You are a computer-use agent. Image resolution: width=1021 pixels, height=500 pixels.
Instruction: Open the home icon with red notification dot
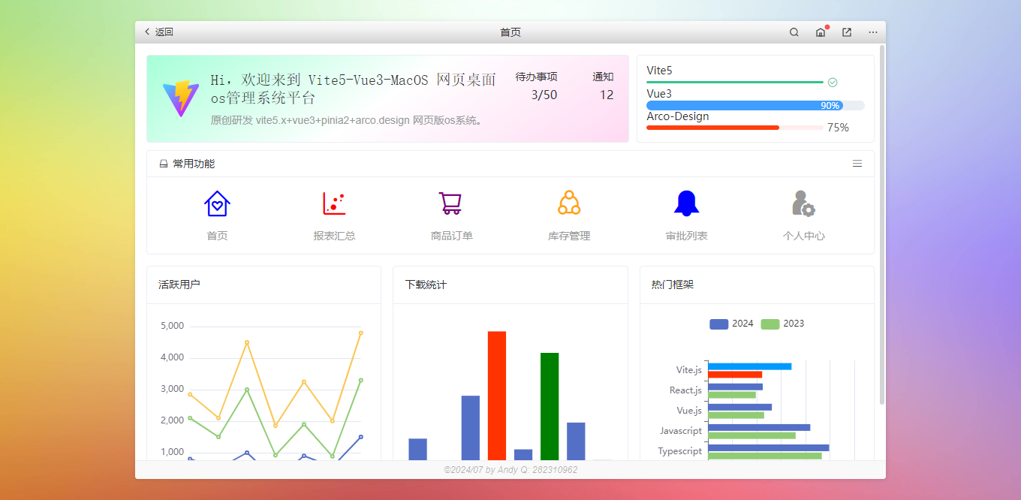(821, 32)
